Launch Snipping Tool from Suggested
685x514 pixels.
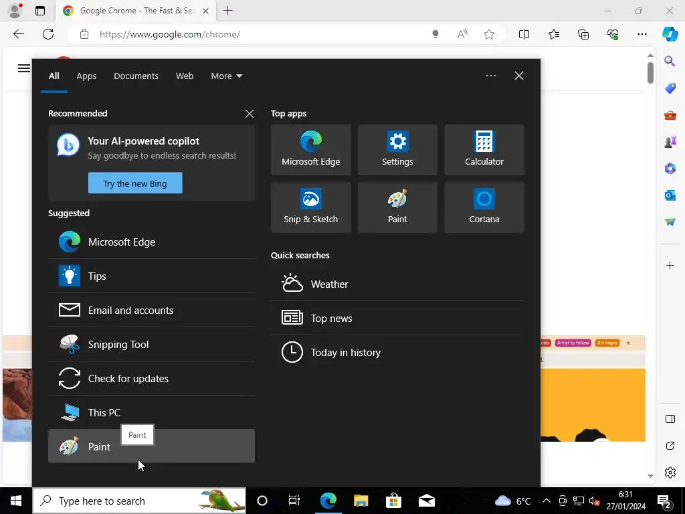(151, 345)
